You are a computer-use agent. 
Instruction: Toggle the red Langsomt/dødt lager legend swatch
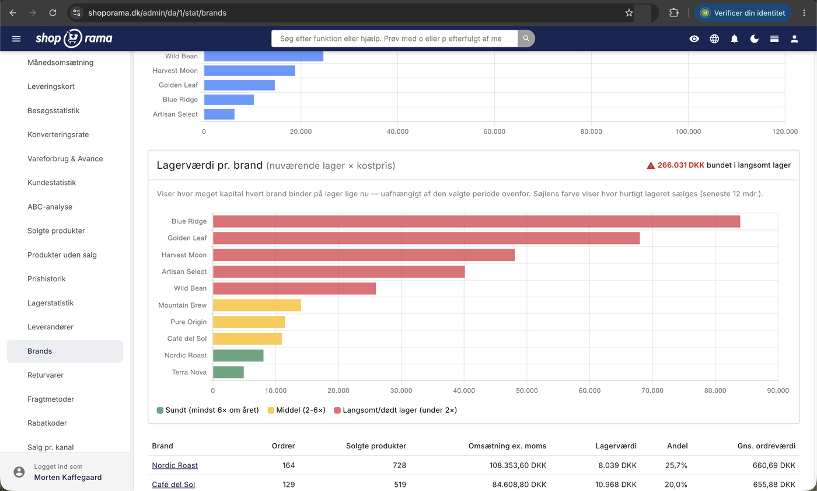pos(337,410)
